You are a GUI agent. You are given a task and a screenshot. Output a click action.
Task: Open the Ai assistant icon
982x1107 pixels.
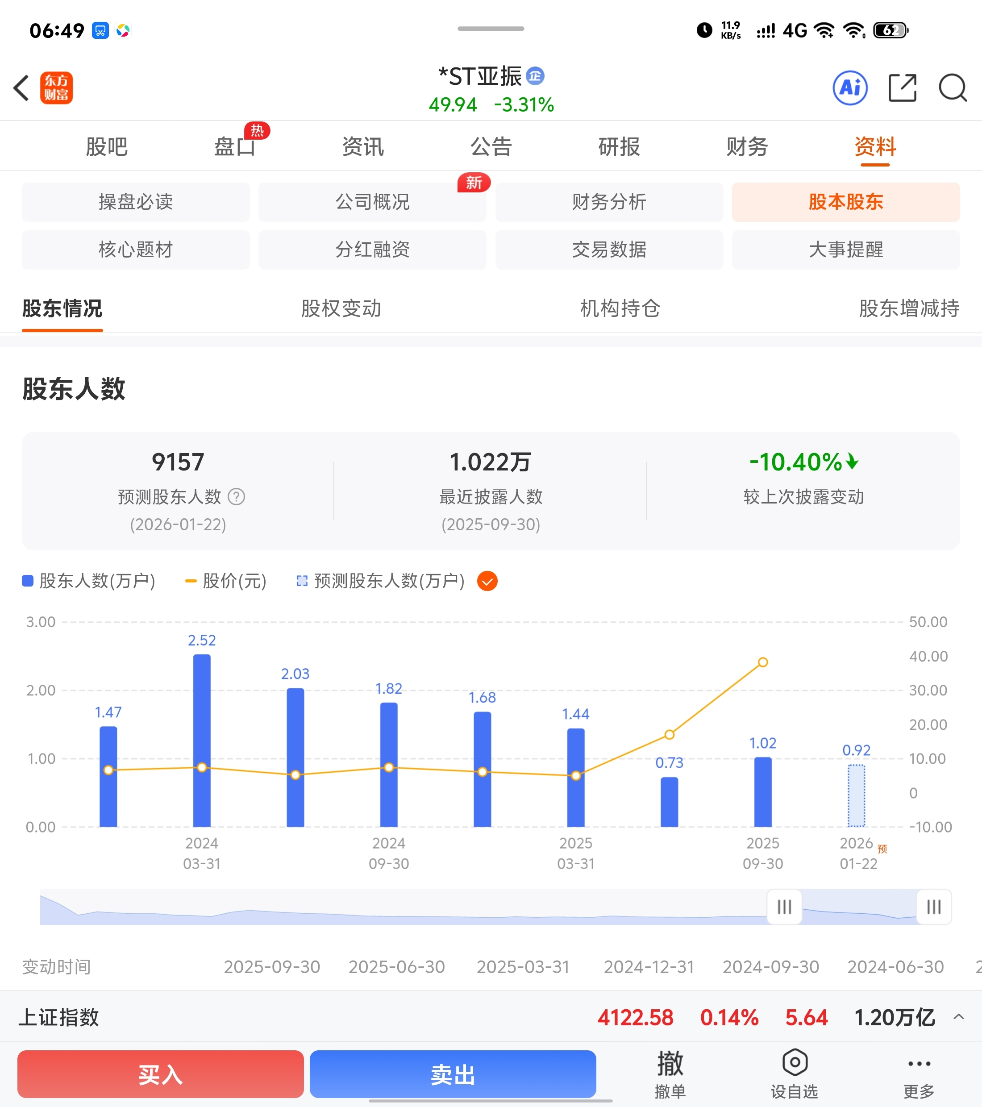pyautogui.click(x=849, y=88)
